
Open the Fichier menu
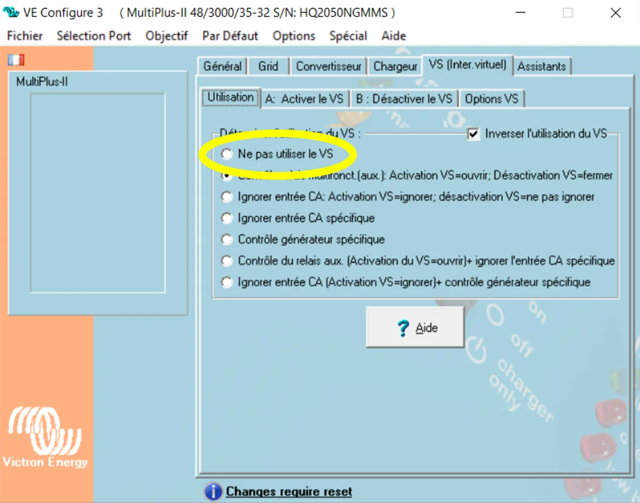pos(25,36)
